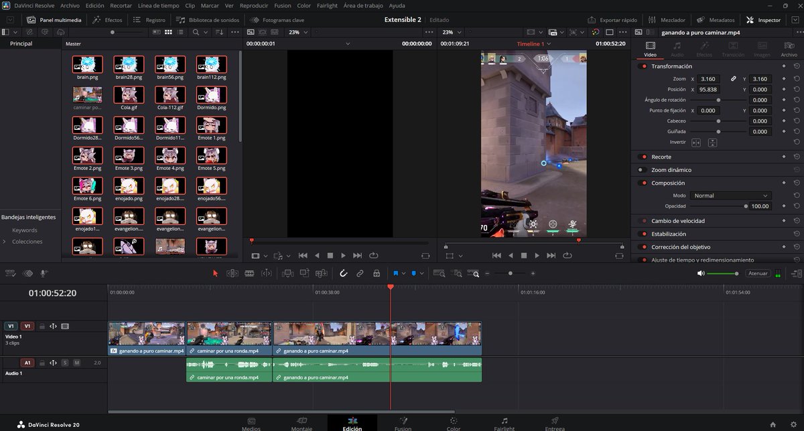Switch to the Efectos inspector tab
Viewport: 804px width, 431px height.
pos(704,49)
